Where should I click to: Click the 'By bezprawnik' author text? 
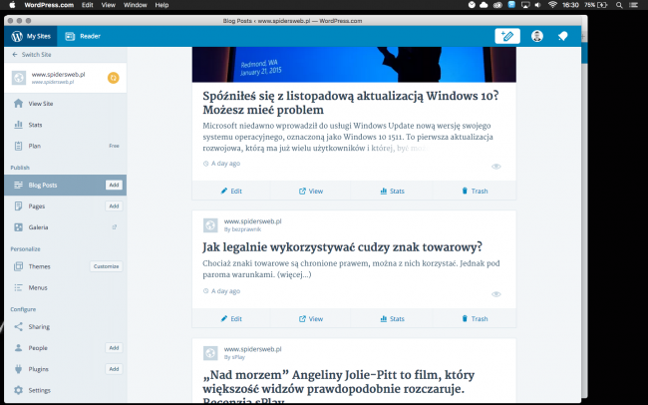tap(242, 229)
